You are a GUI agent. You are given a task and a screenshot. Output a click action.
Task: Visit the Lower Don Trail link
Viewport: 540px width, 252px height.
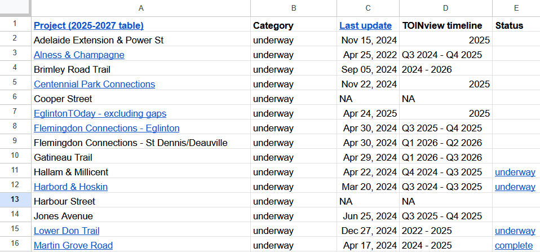[x=67, y=231]
